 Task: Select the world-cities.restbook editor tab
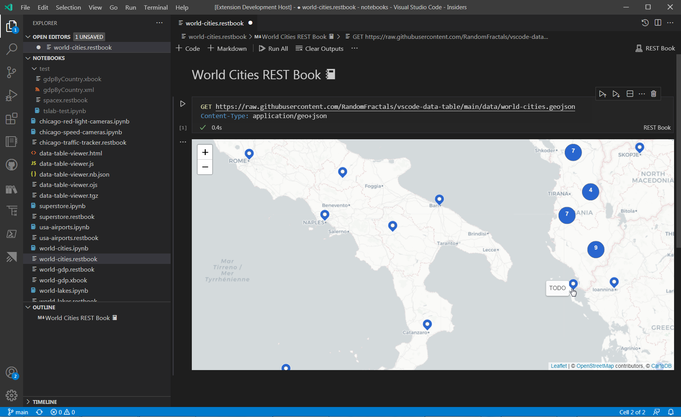pyautogui.click(x=214, y=23)
